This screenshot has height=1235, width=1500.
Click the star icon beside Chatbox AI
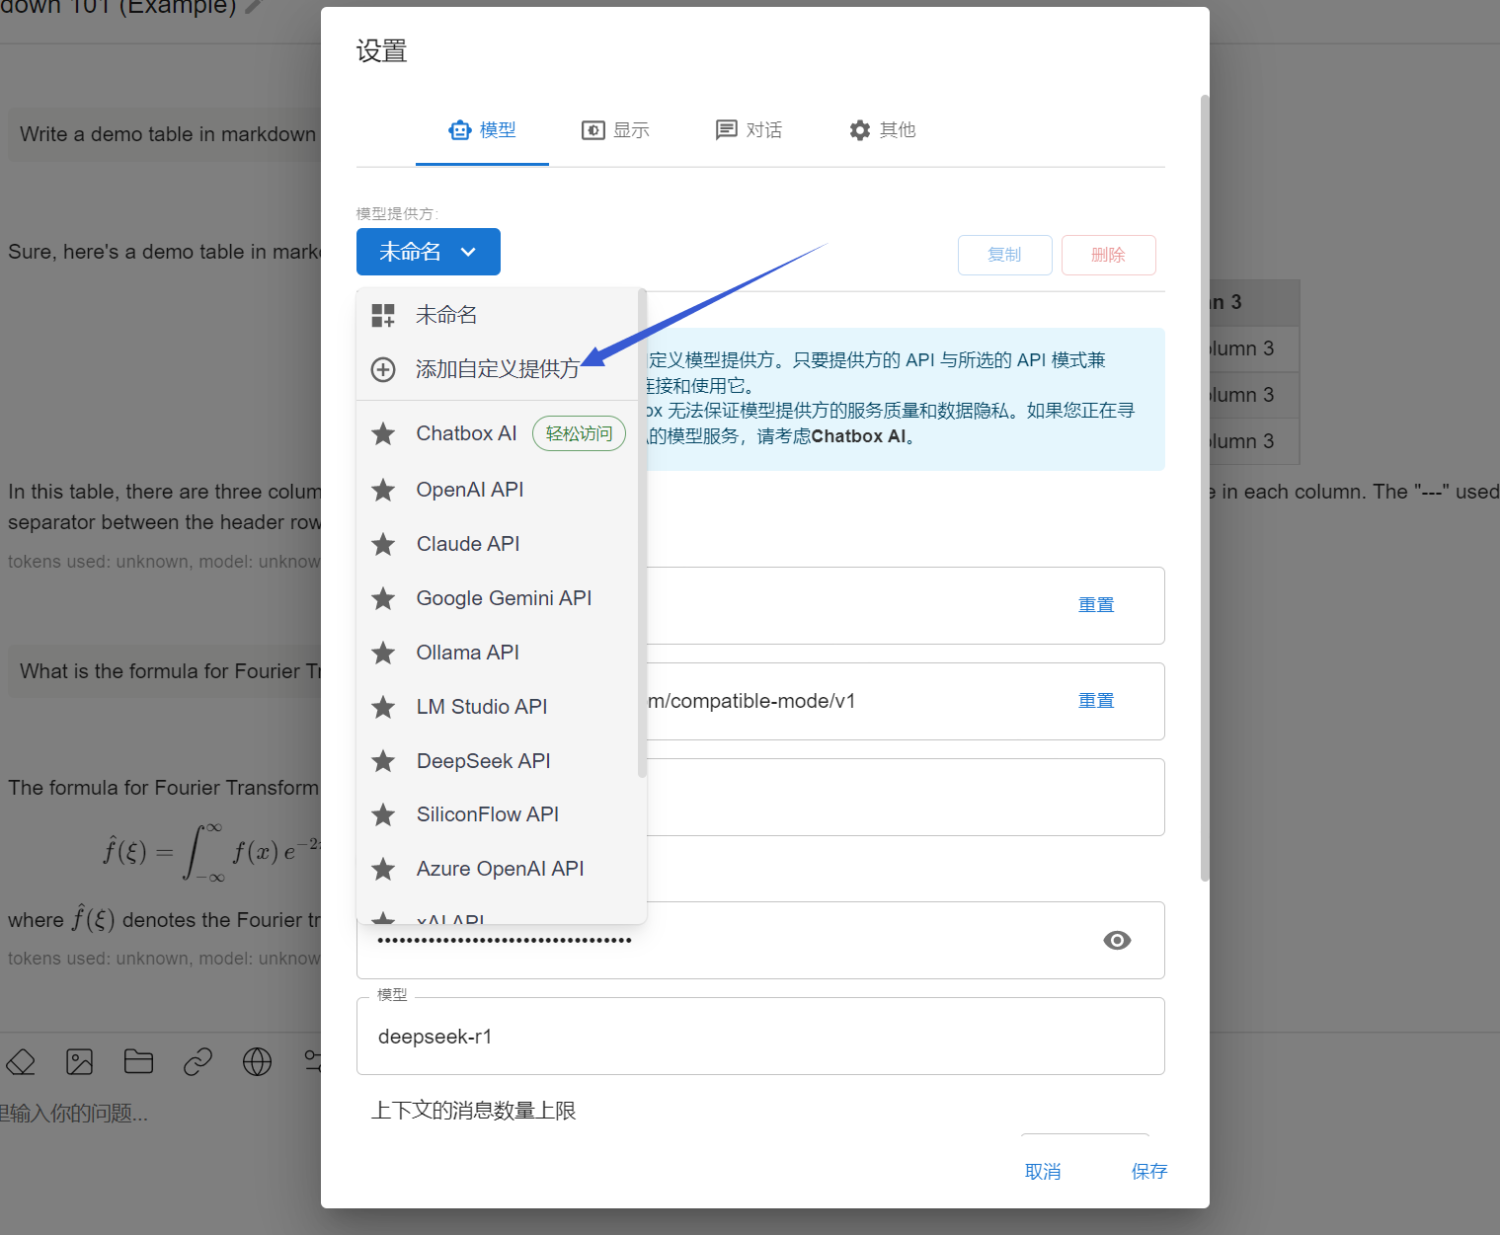point(383,433)
